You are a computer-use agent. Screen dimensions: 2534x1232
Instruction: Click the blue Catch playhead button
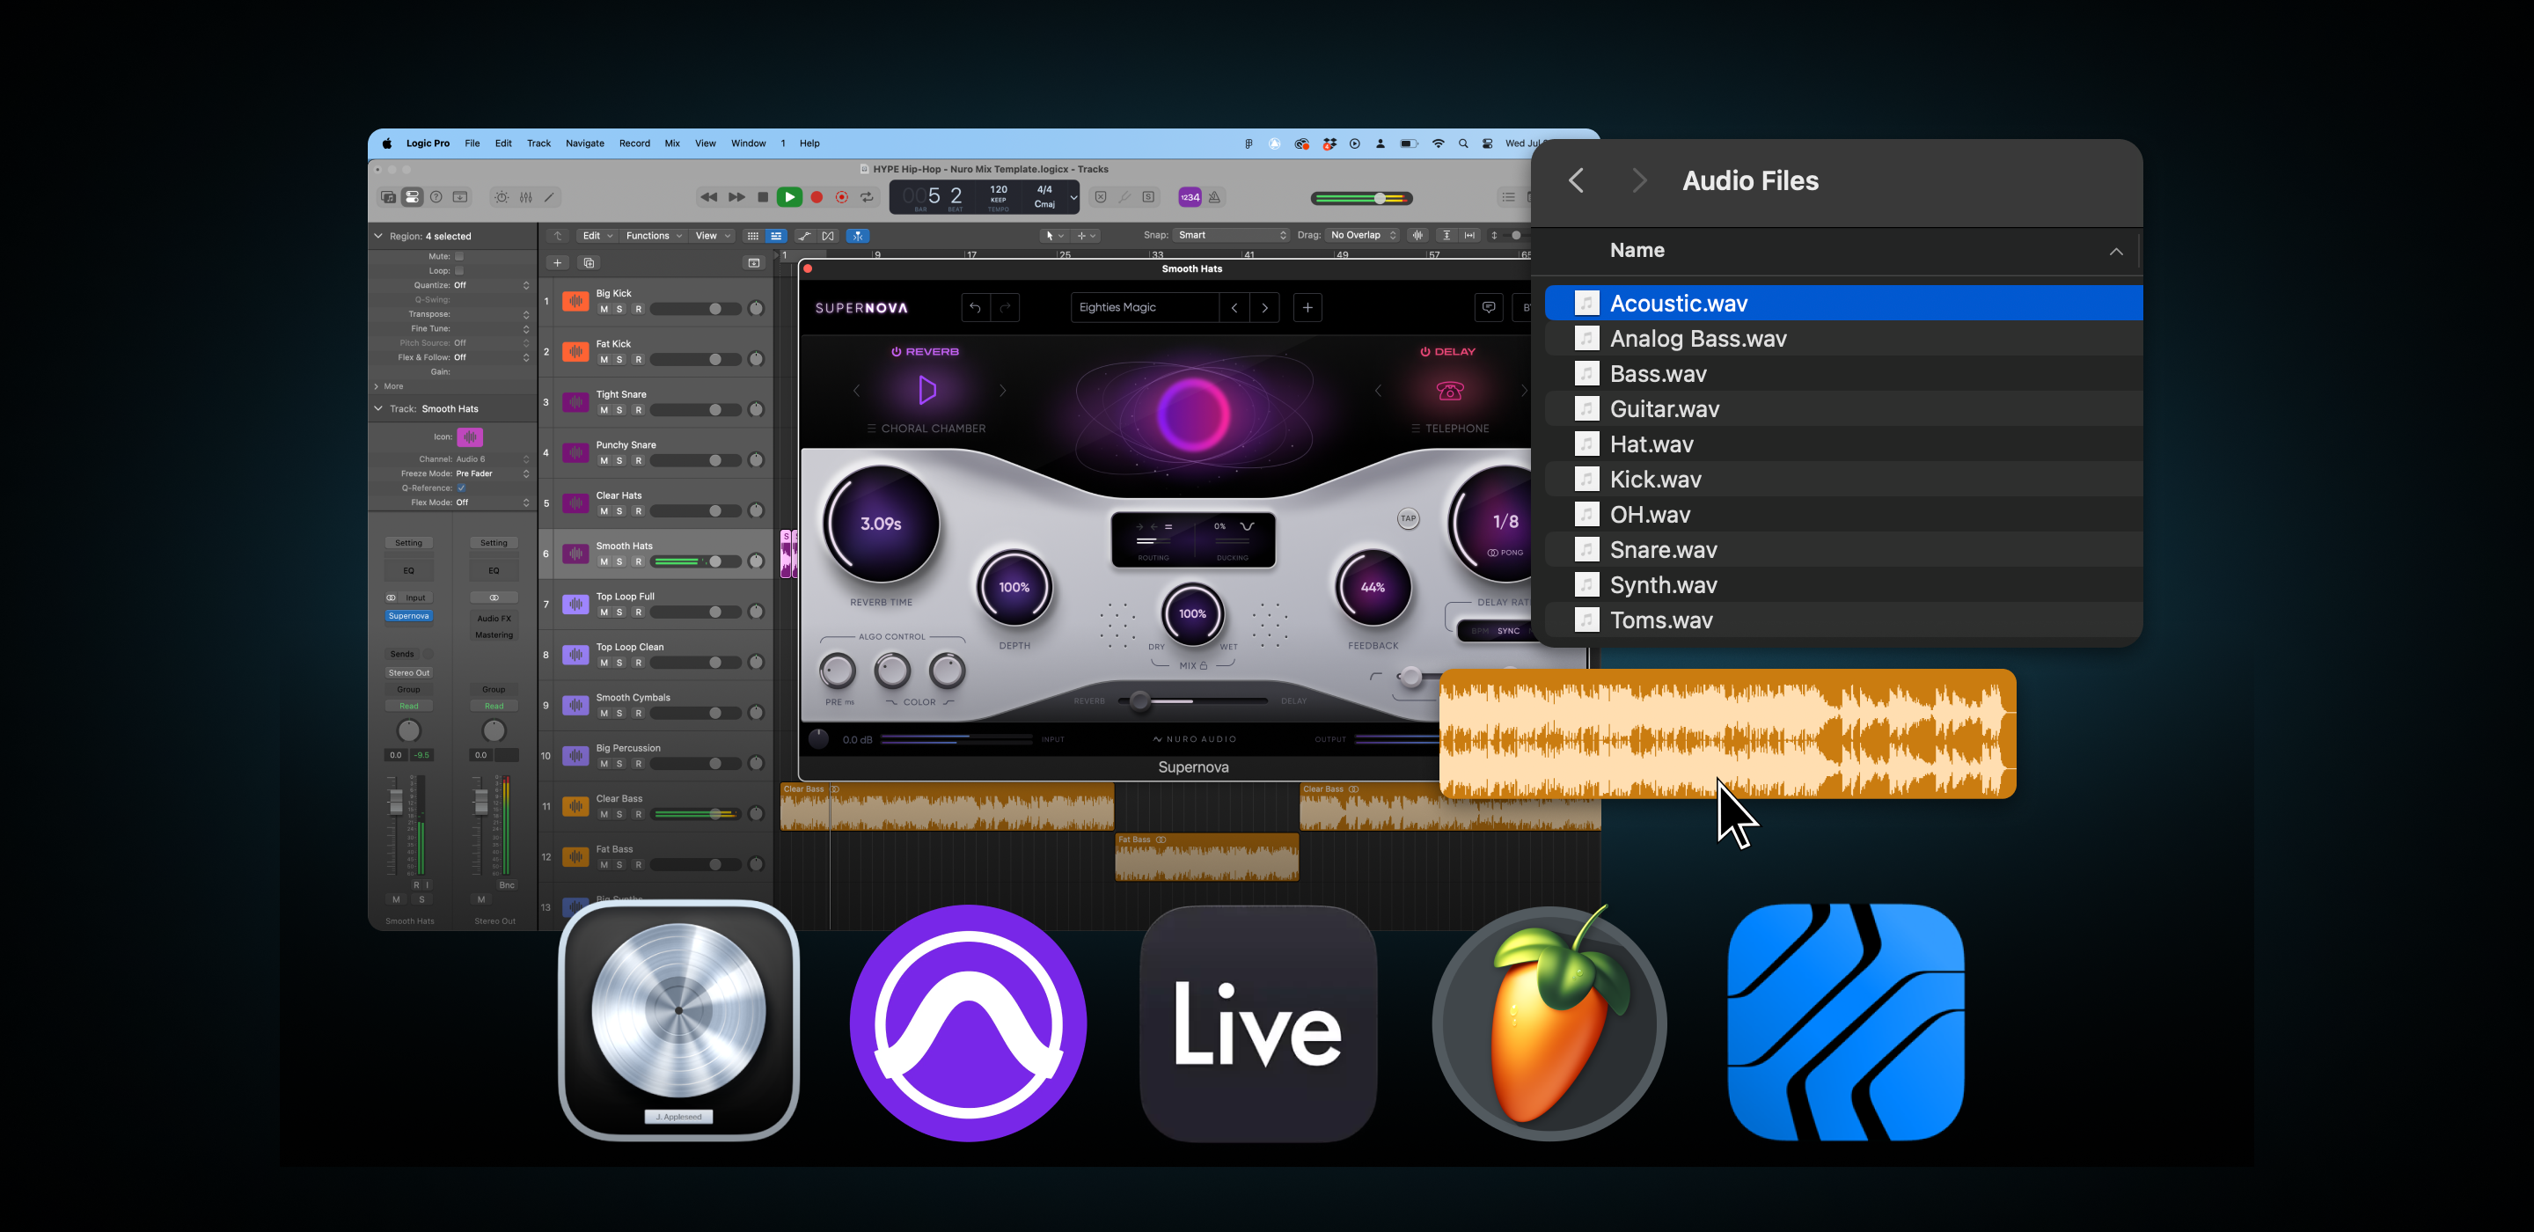tap(858, 235)
